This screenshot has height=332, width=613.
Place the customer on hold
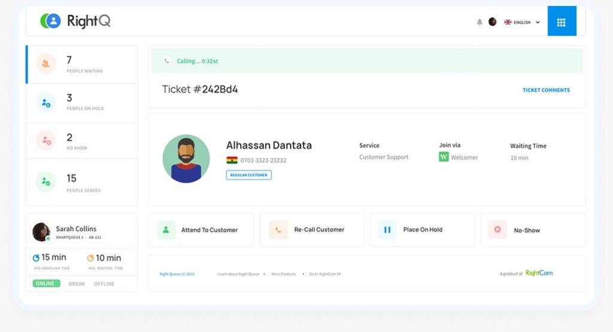click(x=422, y=230)
